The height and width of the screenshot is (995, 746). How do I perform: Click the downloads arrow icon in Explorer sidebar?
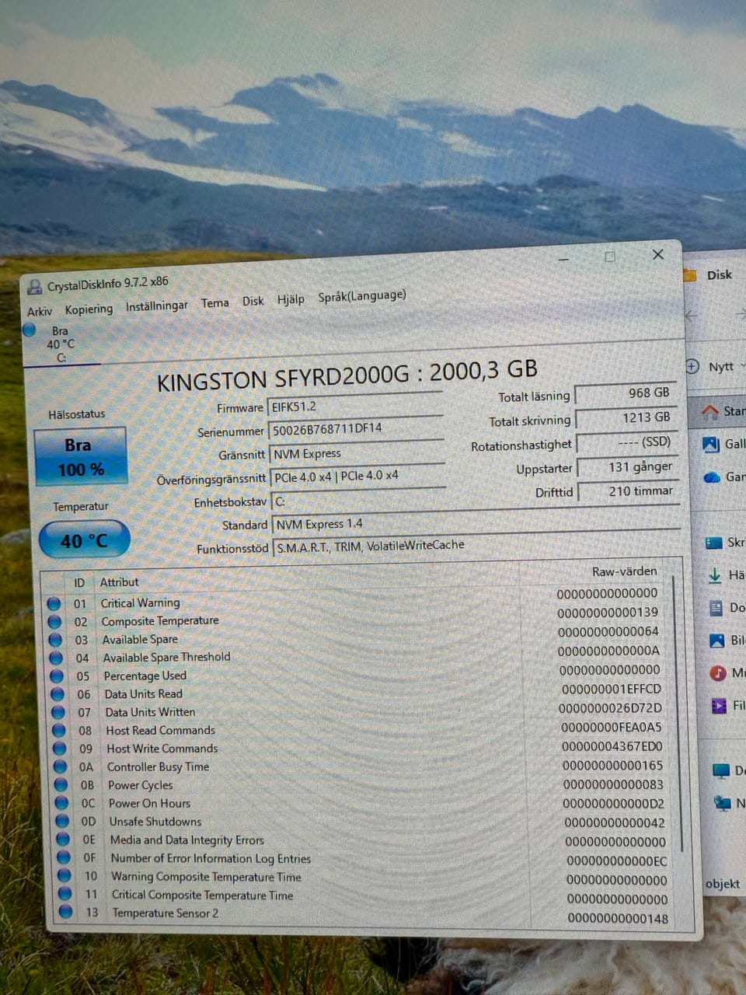click(715, 575)
